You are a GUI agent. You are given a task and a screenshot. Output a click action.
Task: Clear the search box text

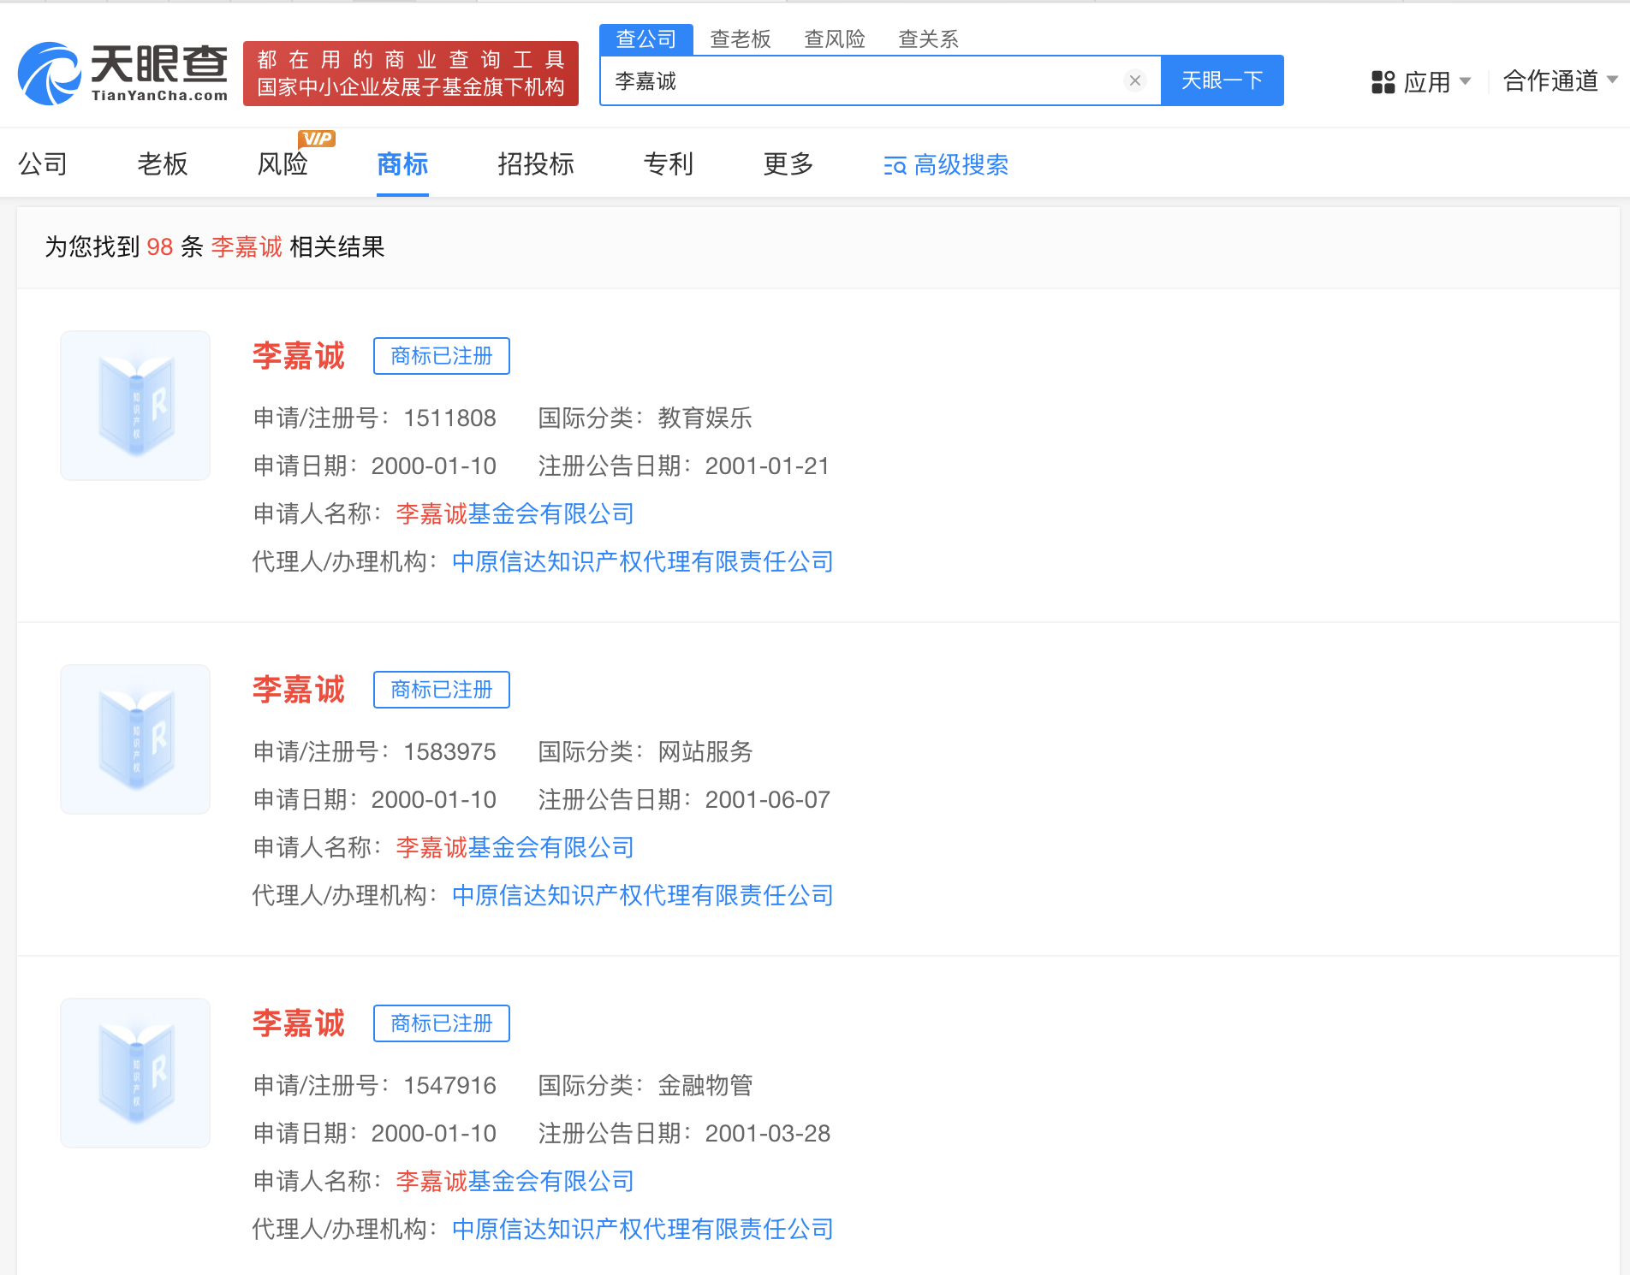(1134, 80)
